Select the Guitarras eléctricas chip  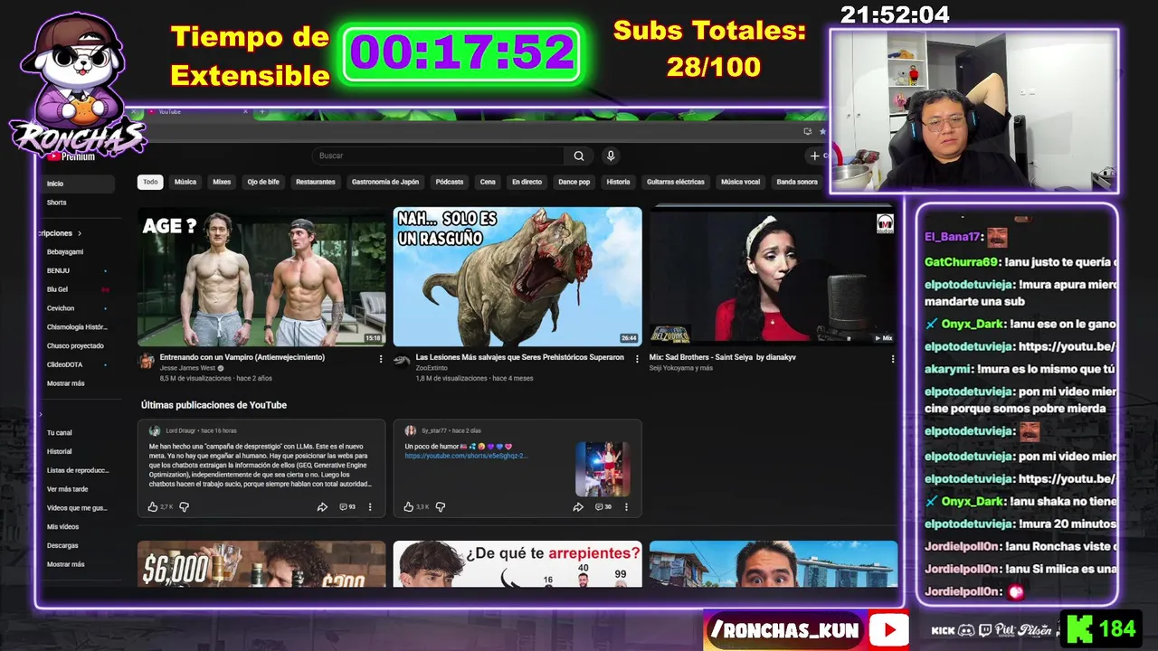point(676,182)
